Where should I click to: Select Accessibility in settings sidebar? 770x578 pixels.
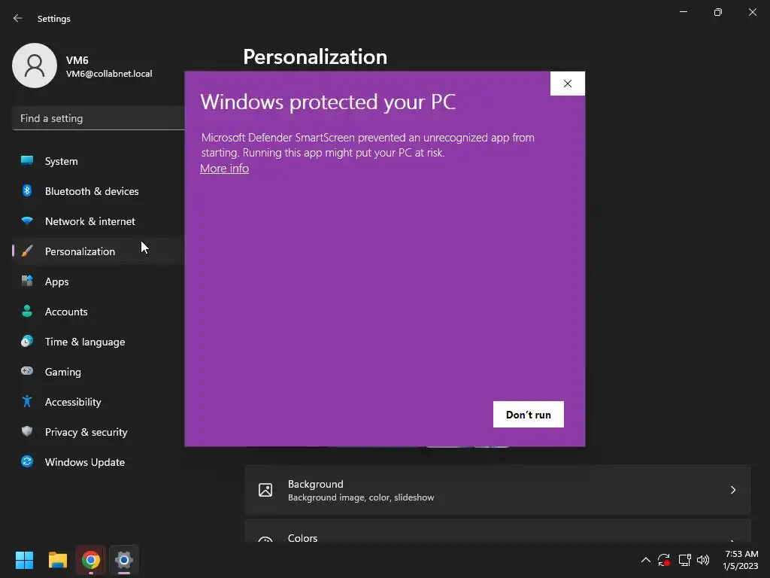click(x=99, y=402)
